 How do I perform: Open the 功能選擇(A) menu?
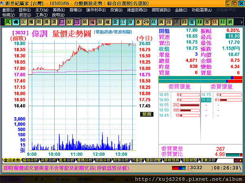202,10
